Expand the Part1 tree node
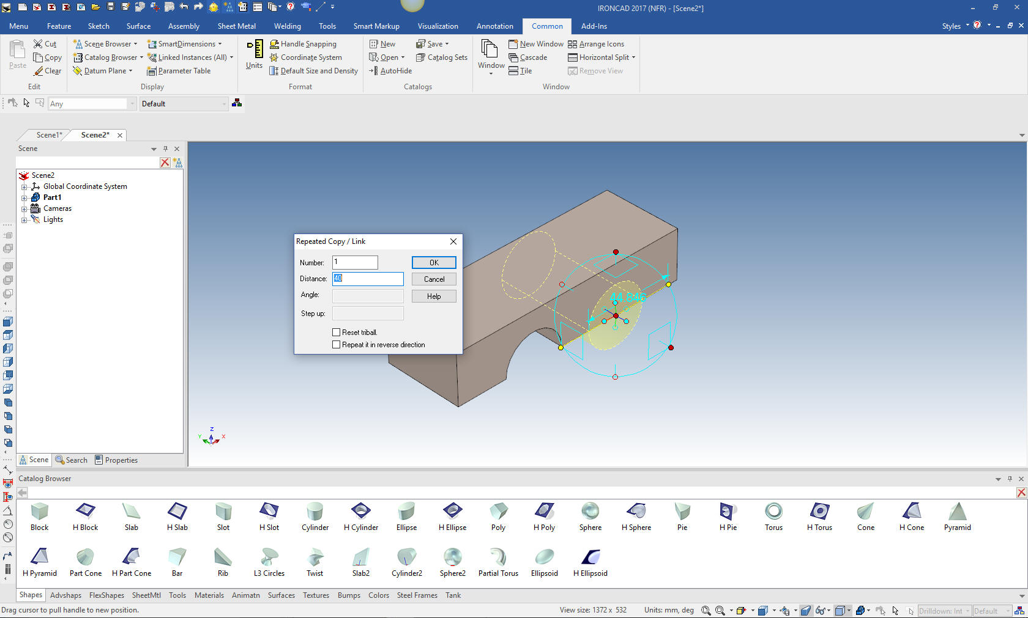 tap(24, 197)
